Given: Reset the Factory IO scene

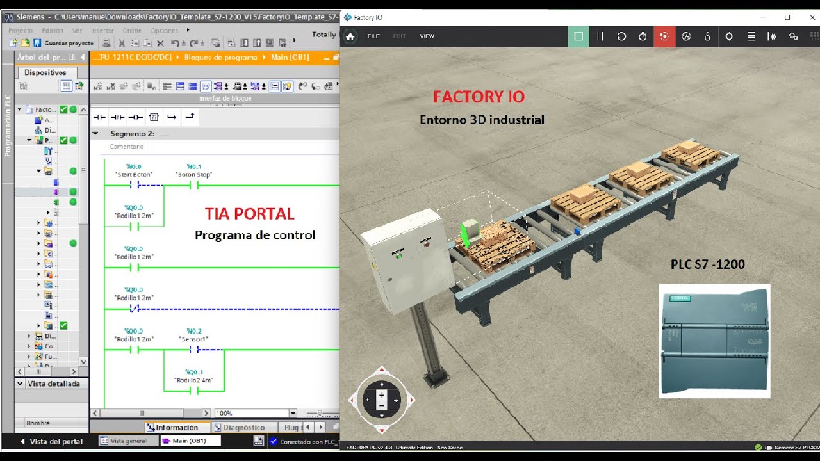Looking at the screenshot, I should pos(621,36).
